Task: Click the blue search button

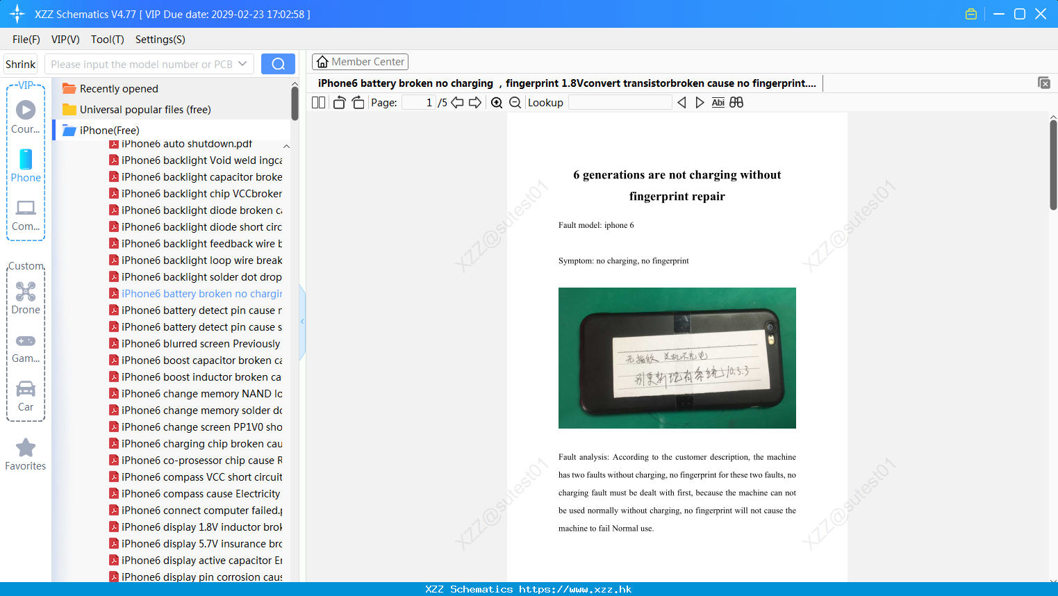Action: [278, 64]
